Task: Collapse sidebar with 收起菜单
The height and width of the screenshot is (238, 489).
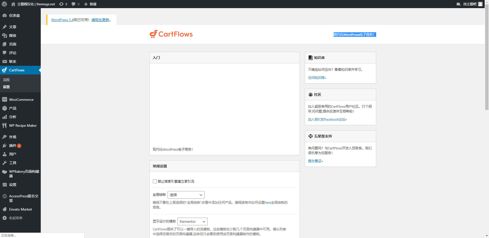Action: 20,218
